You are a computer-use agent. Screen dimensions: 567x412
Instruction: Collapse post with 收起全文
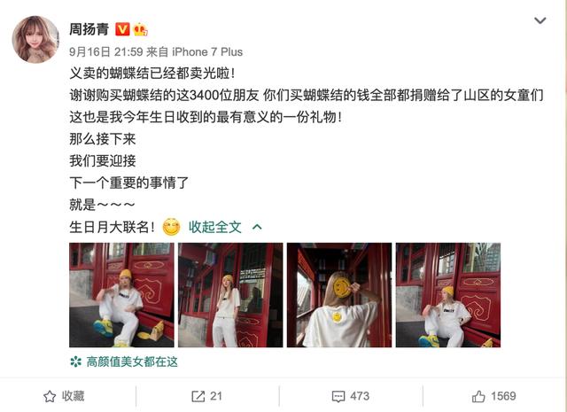pos(214,227)
